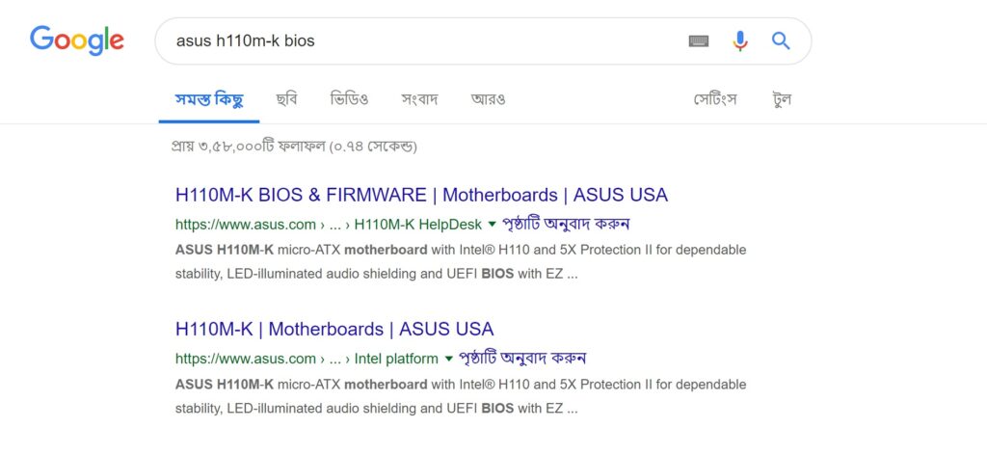Click the second result's green asus.com URL
Image resolution: width=987 pixels, height=454 pixels.
307,359
